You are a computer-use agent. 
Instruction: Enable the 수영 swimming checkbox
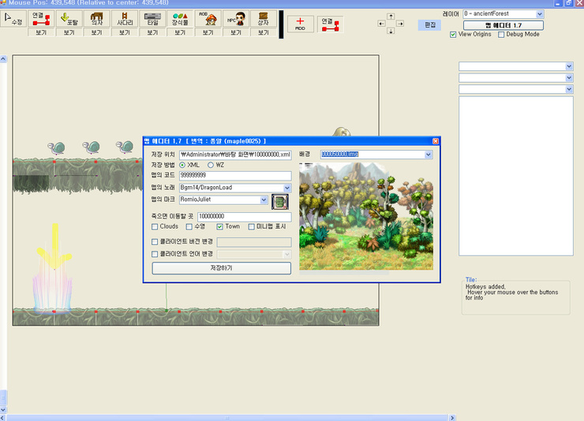pyautogui.click(x=189, y=226)
